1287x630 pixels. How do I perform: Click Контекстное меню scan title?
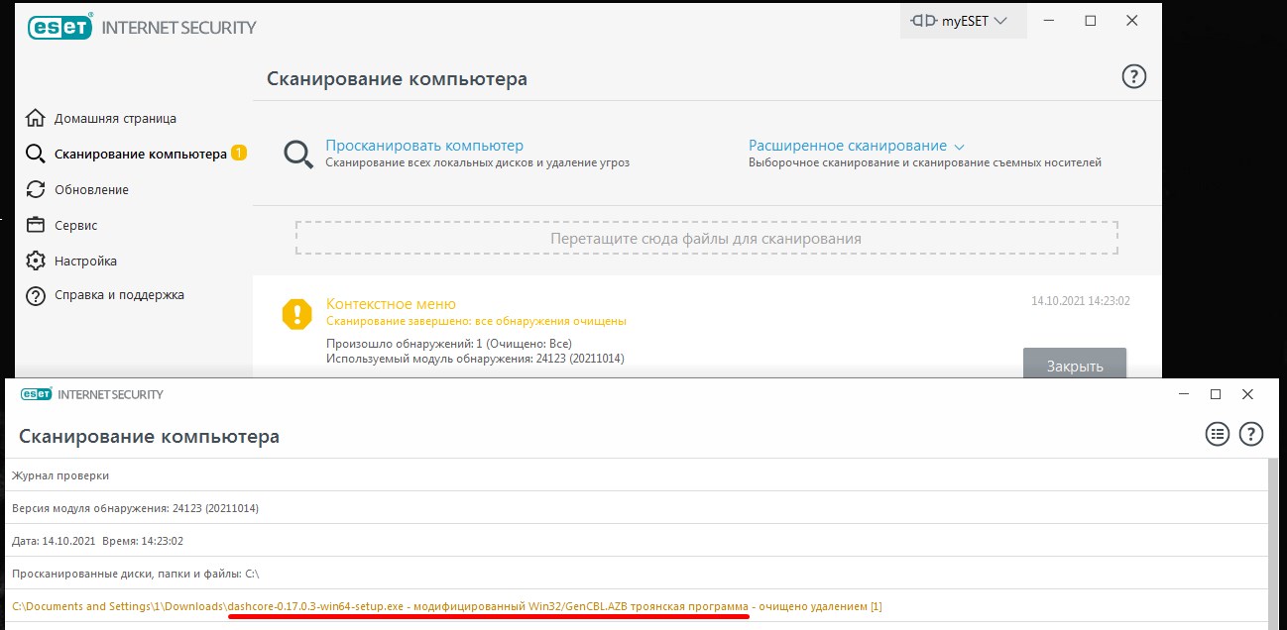391,304
